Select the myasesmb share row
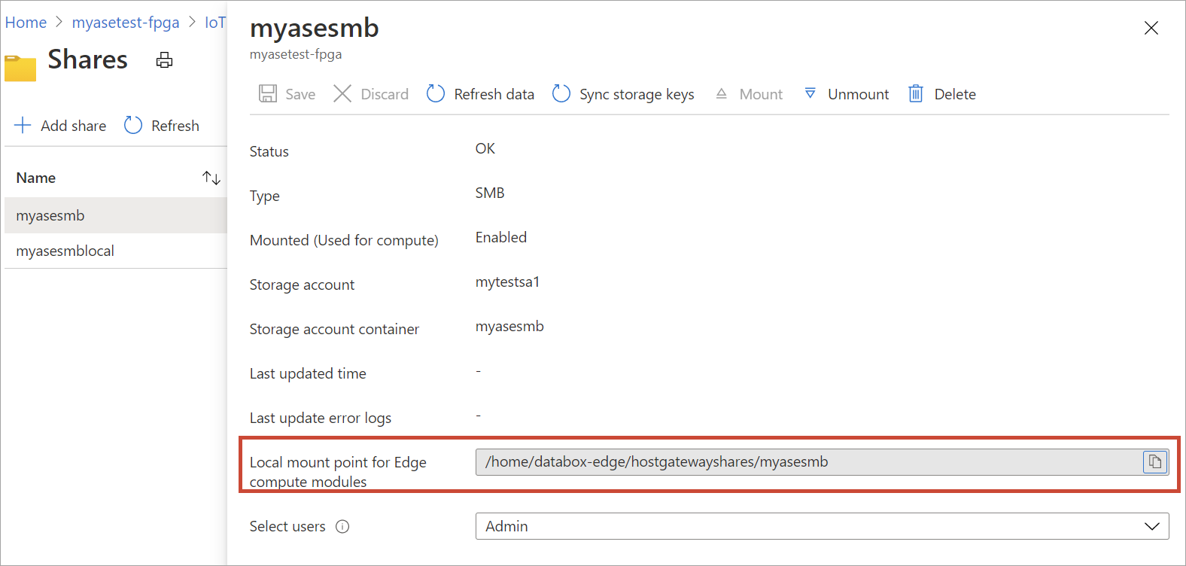 [x=116, y=215]
